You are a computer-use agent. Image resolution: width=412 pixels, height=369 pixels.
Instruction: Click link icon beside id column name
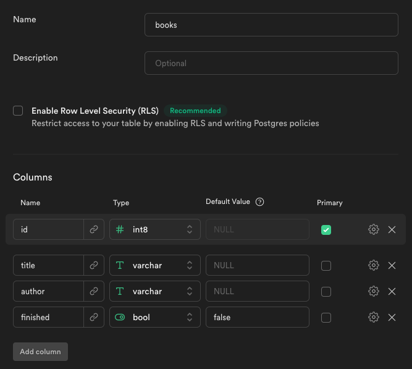tap(94, 229)
